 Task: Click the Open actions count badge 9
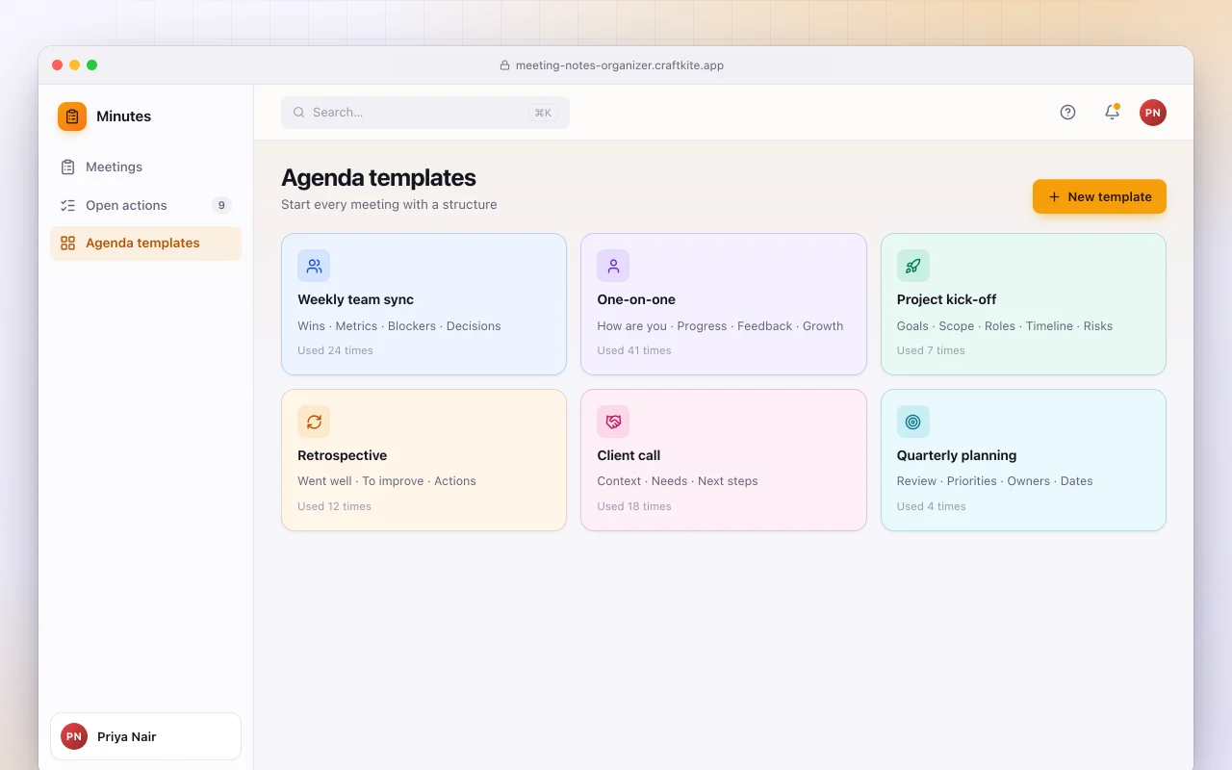[221, 205]
